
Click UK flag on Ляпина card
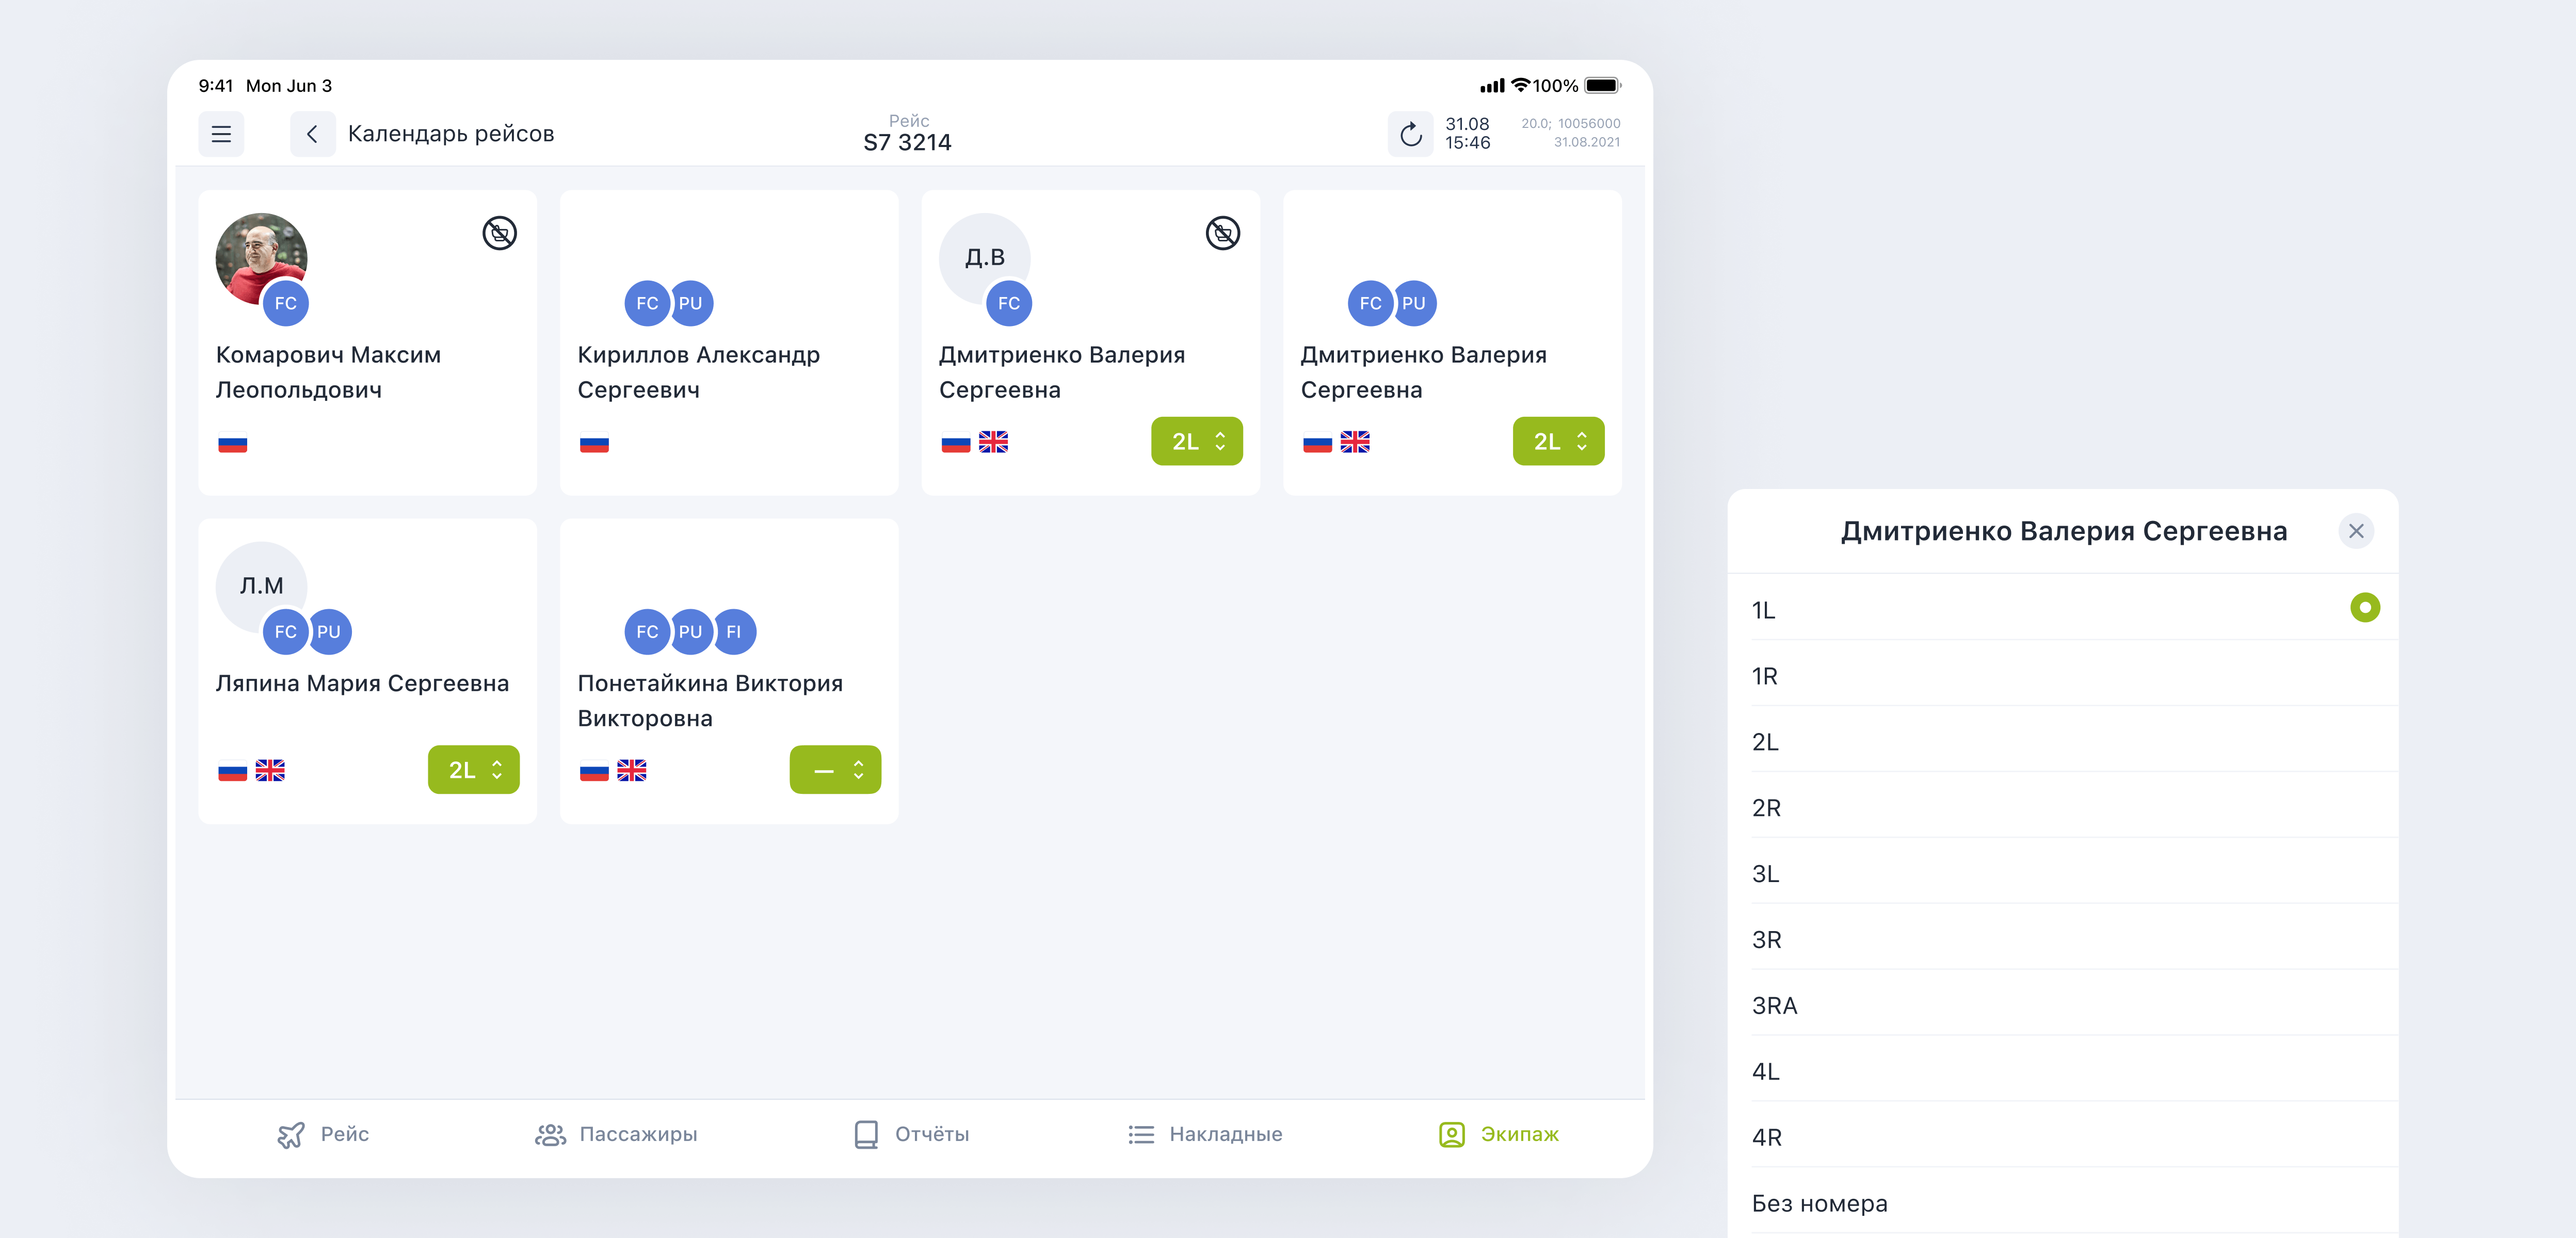click(x=270, y=770)
